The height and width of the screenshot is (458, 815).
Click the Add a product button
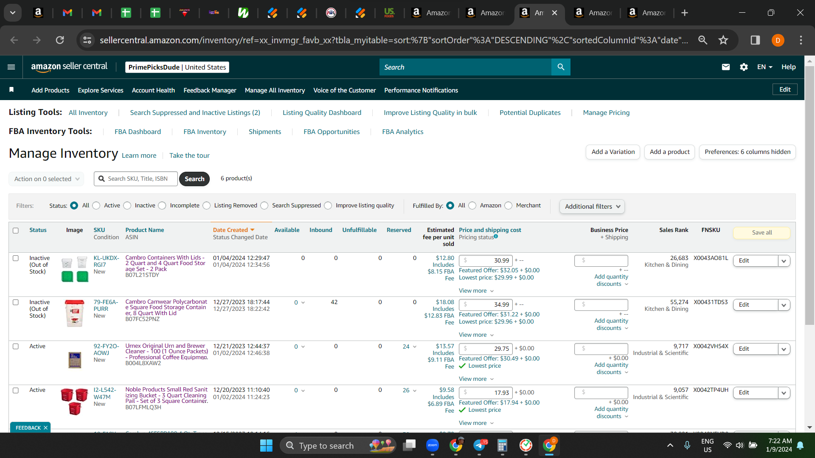pyautogui.click(x=669, y=152)
